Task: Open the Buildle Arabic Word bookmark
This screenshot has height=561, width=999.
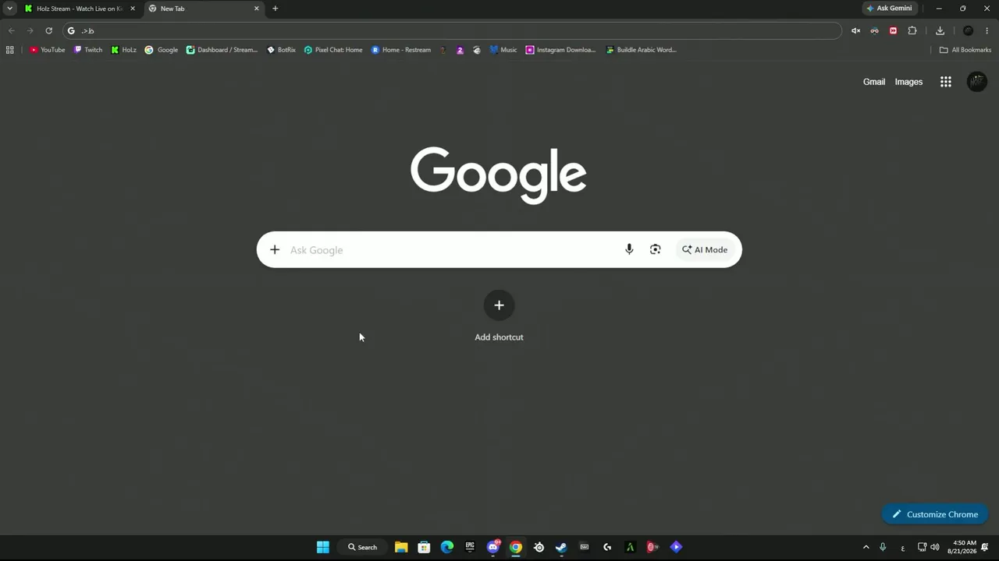Action: [642, 50]
